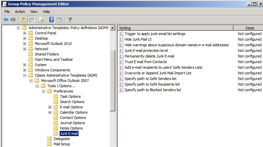
Task: Click folder icon of Junk E-mail node
Action: click(x=56, y=133)
